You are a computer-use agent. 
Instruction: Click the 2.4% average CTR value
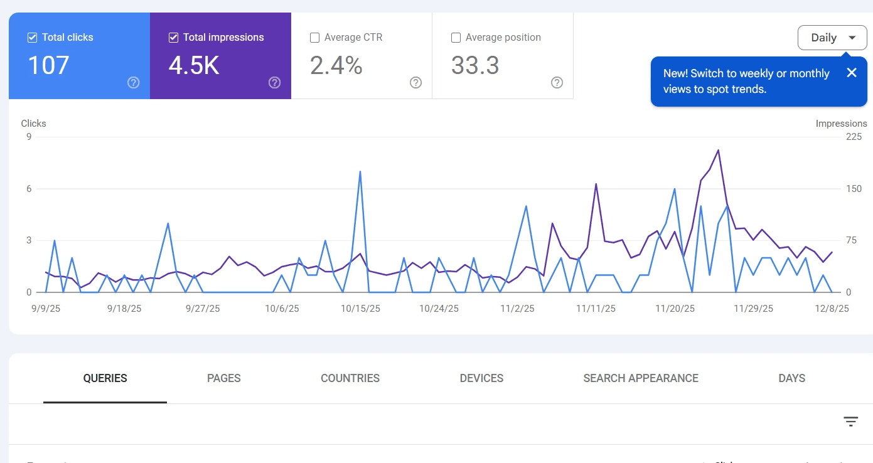336,65
